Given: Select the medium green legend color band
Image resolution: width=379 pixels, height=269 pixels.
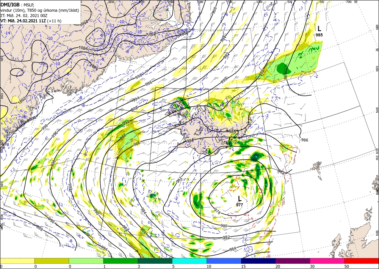Looking at the screenshot, I should click(121, 261).
